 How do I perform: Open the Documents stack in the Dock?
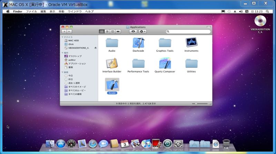(x=205, y=144)
